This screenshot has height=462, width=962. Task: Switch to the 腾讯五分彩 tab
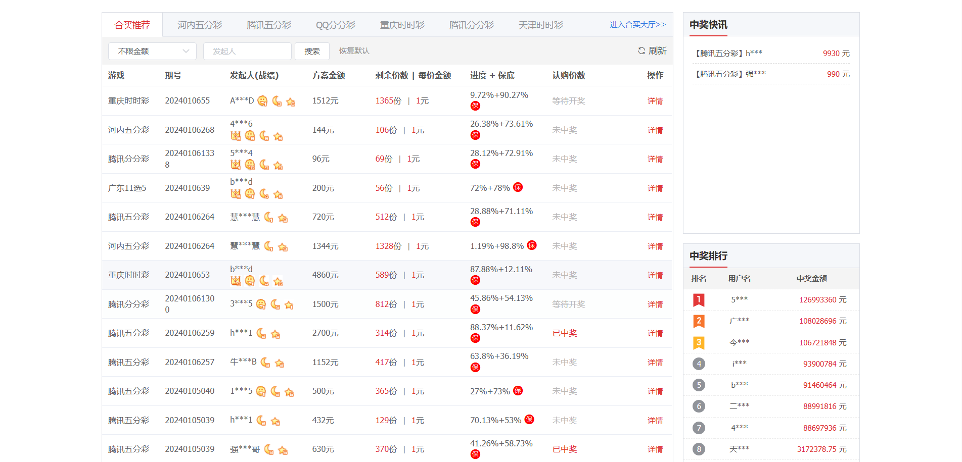point(269,25)
